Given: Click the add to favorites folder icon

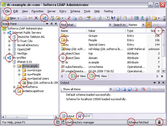Looking at the screenshot, I should click(x=58, y=18).
